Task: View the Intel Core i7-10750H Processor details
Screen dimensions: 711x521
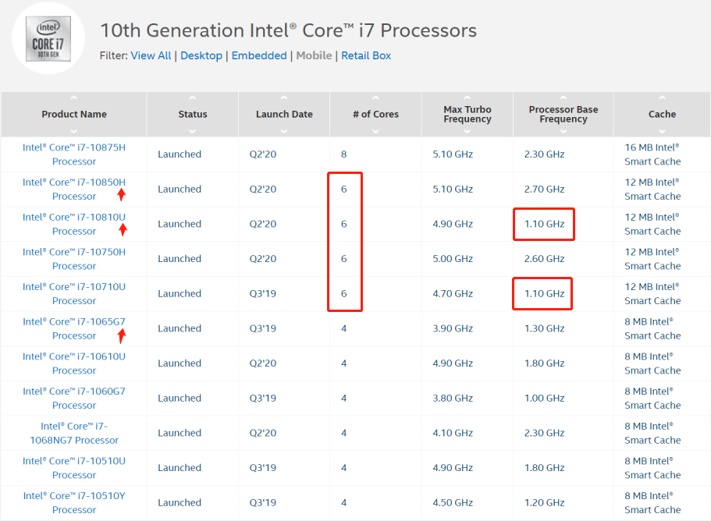Action: pyautogui.click(x=74, y=259)
